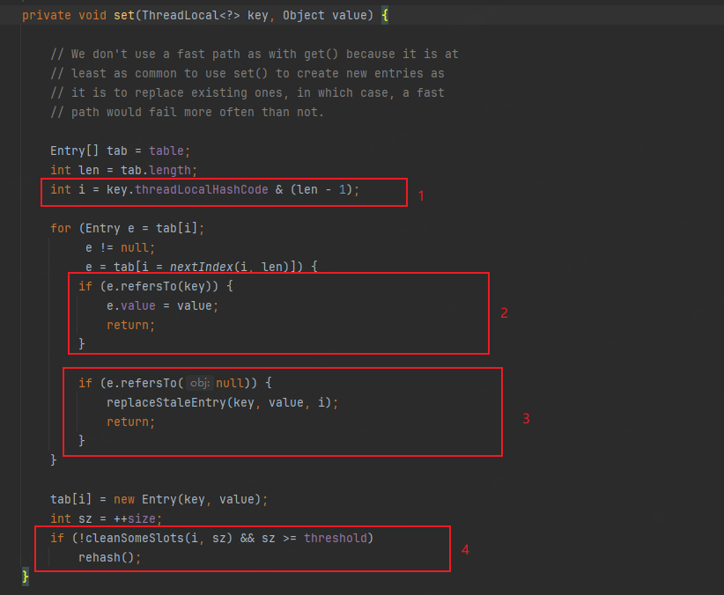The image size is (724, 595).
Task: Click the 'obj:' parameter inlay hint
Action: (200, 383)
